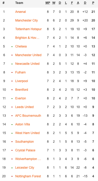Click the green up arrow beside Leicester City
The height and width of the screenshot is (181, 98).
(x=12, y=168)
